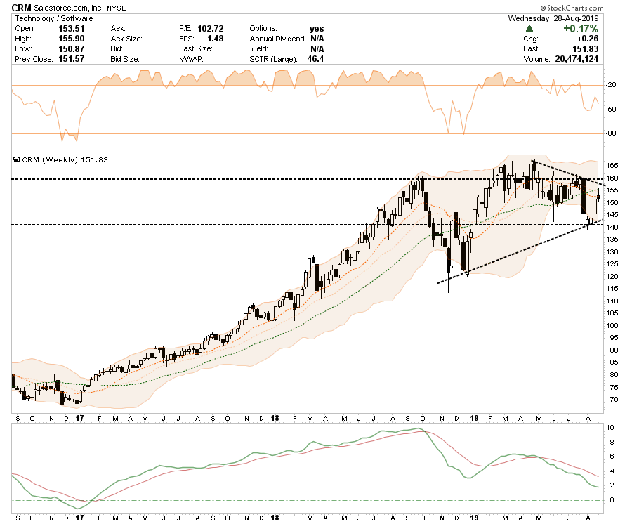
Task: Click the 0 label on the bottom indicator axis
Action: (612, 500)
